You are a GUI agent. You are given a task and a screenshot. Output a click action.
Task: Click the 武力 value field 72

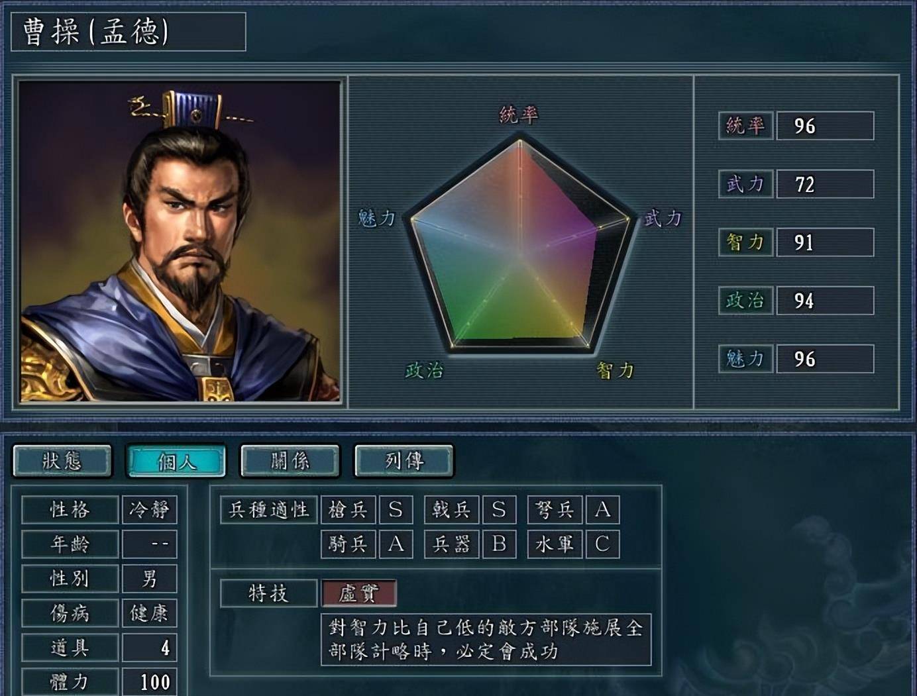coord(825,184)
